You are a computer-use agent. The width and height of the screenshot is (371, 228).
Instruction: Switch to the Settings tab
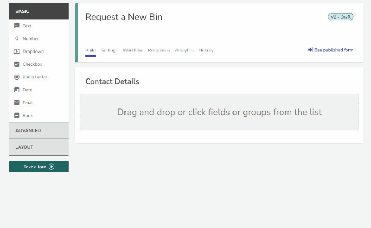pyautogui.click(x=109, y=50)
